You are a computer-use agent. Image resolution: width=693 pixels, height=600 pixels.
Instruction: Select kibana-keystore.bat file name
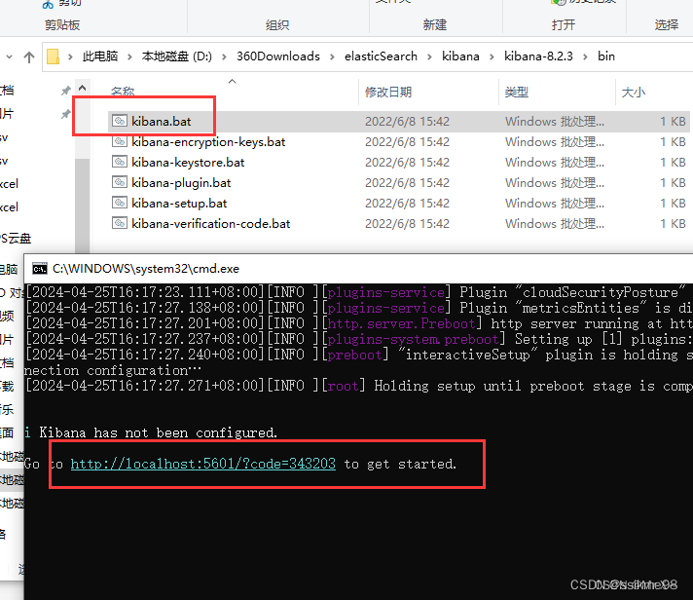tap(188, 162)
